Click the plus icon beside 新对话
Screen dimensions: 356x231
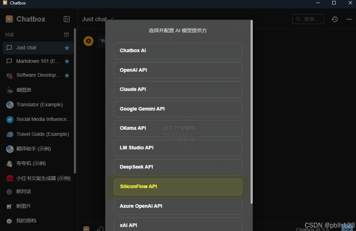(x=9, y=192)
